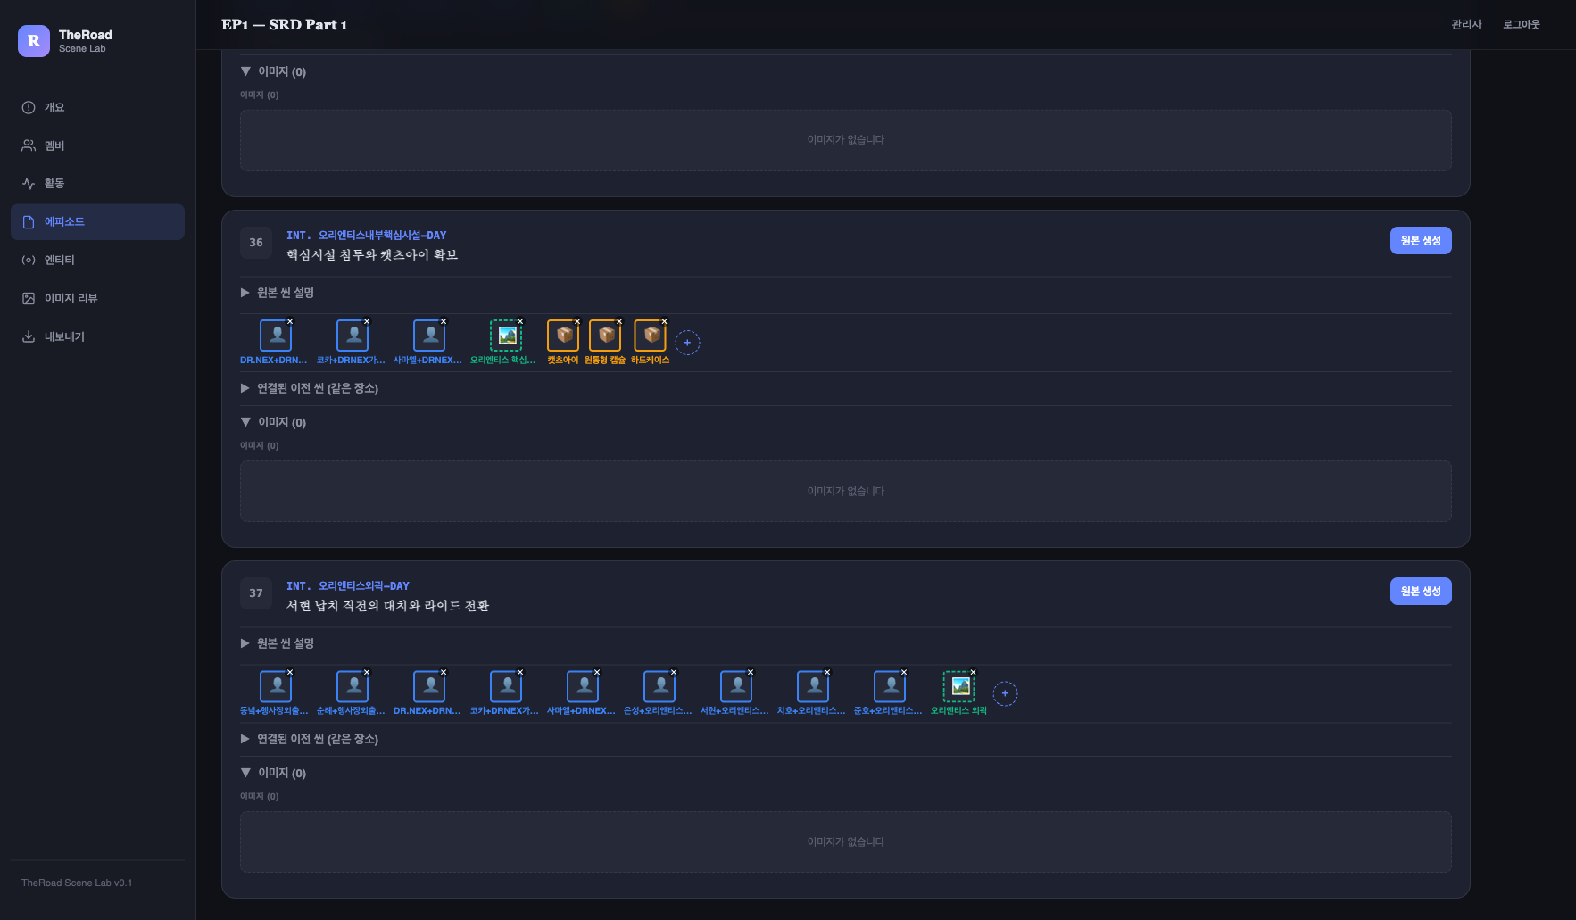Click the 로그아웃 link
1576x920 pixels.
click(x=1522, y=24)
